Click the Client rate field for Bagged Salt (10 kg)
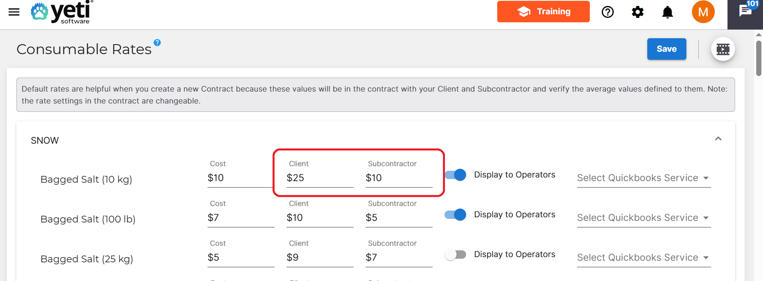The height and width of the screenshot is (281, 763). click(319, 178)
